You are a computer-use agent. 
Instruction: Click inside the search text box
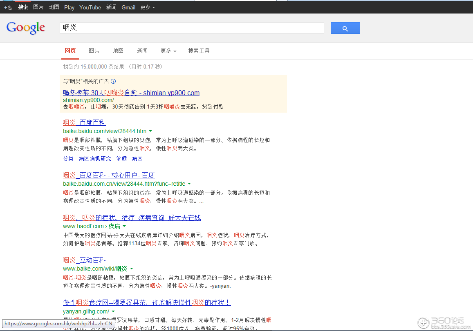[191, 28]
